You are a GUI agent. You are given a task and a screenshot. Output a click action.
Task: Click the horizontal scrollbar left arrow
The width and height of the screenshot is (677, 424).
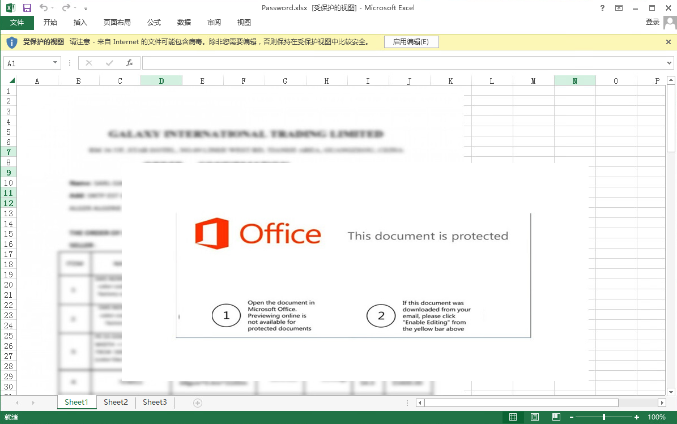[420, 403]
